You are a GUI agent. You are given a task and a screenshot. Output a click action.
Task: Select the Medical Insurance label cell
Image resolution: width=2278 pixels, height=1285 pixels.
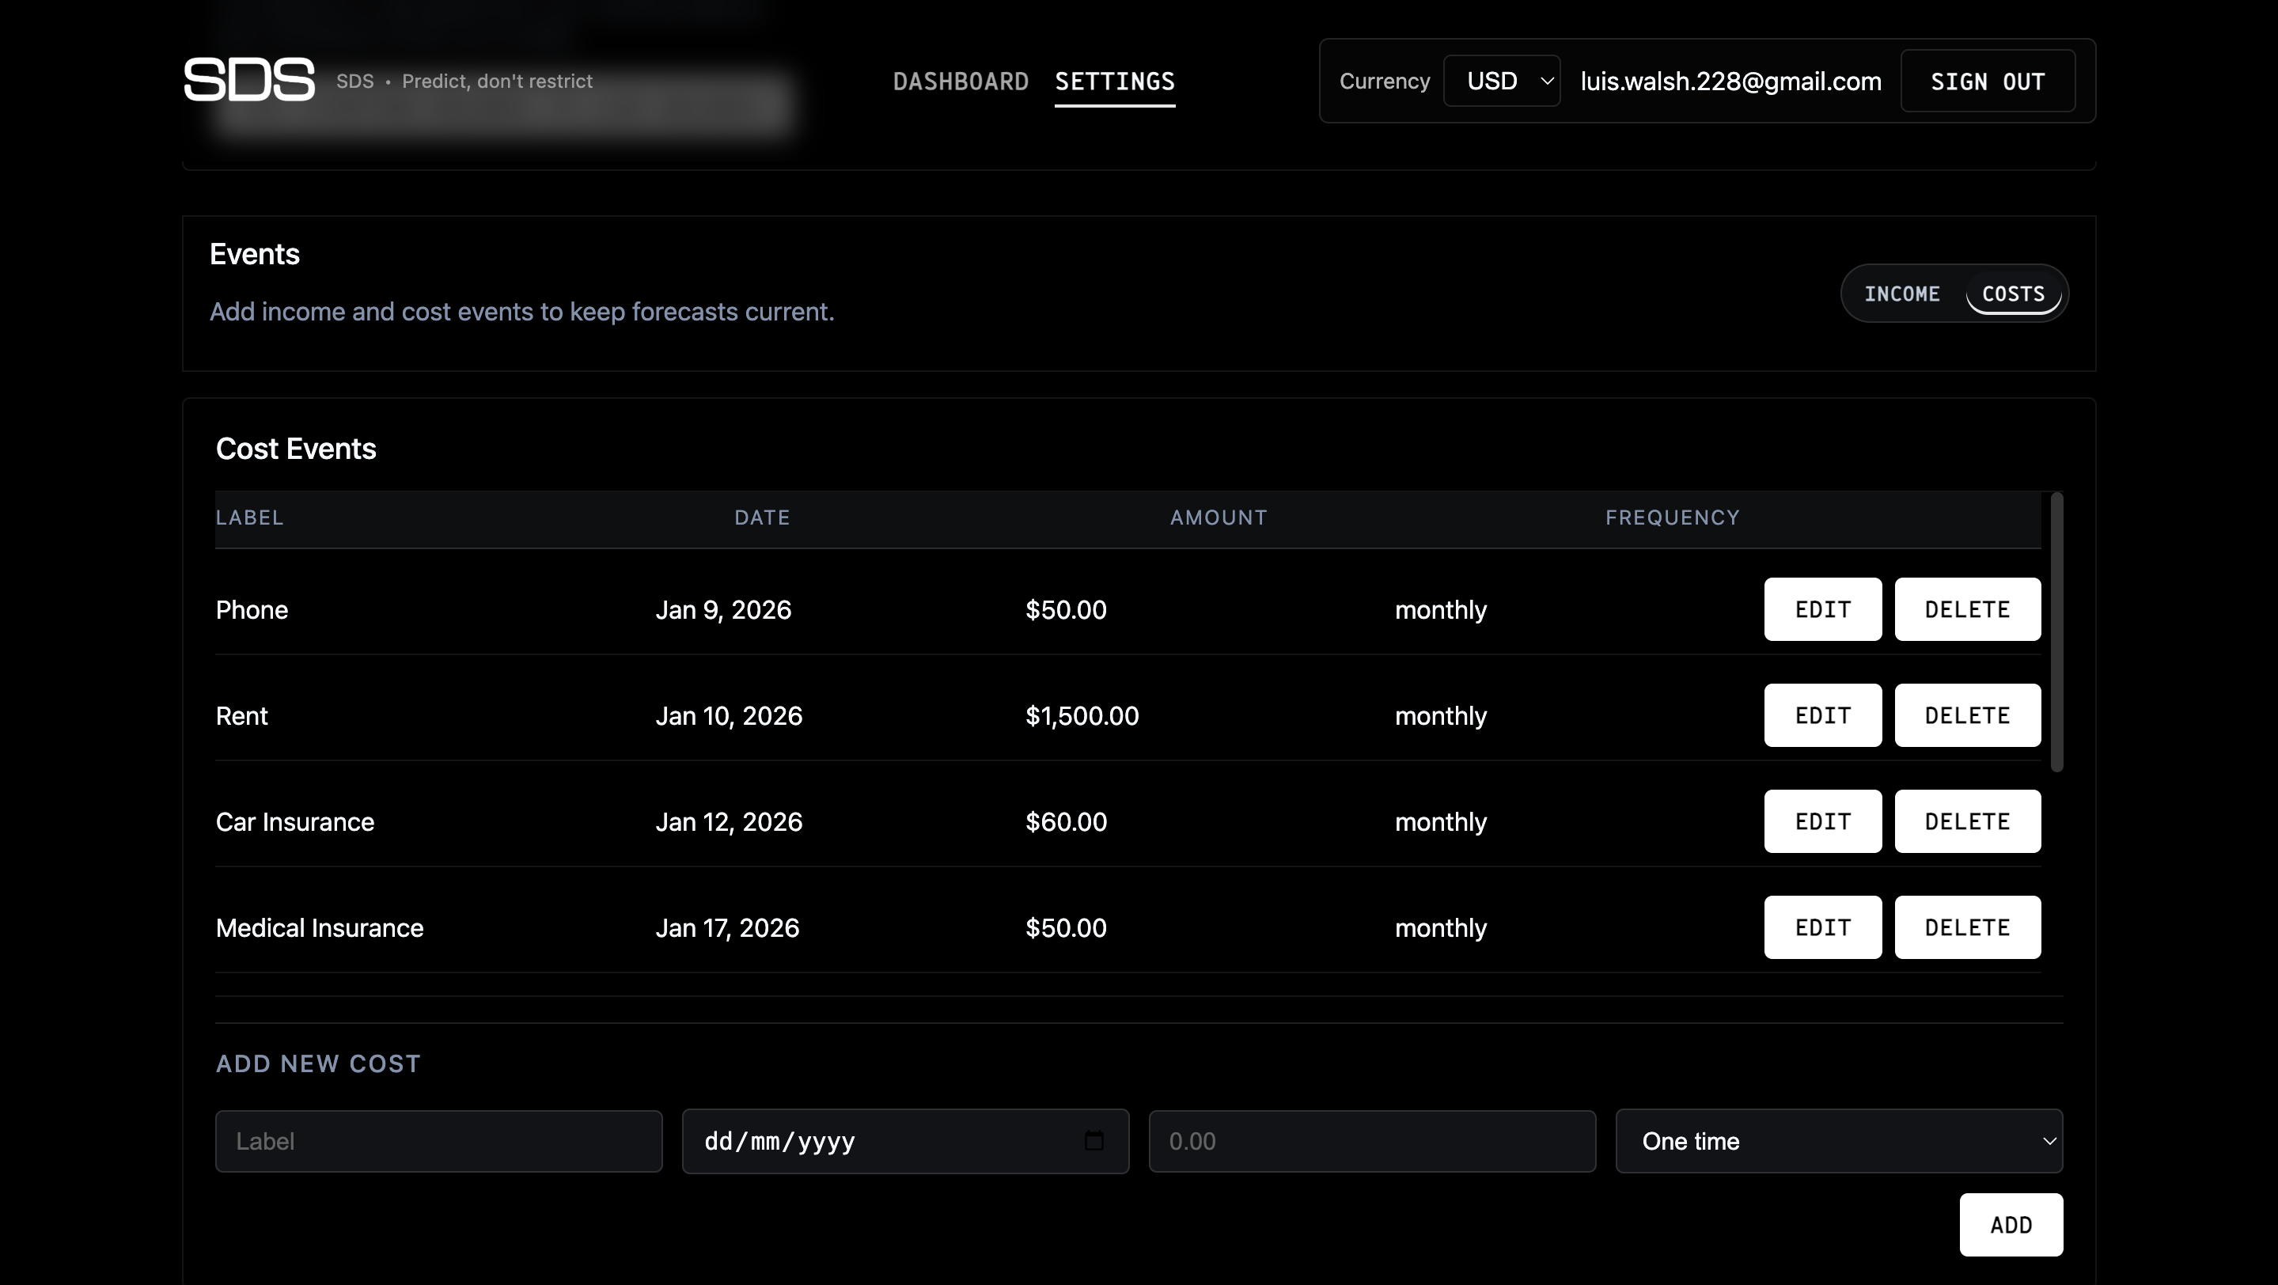point(319,927)
